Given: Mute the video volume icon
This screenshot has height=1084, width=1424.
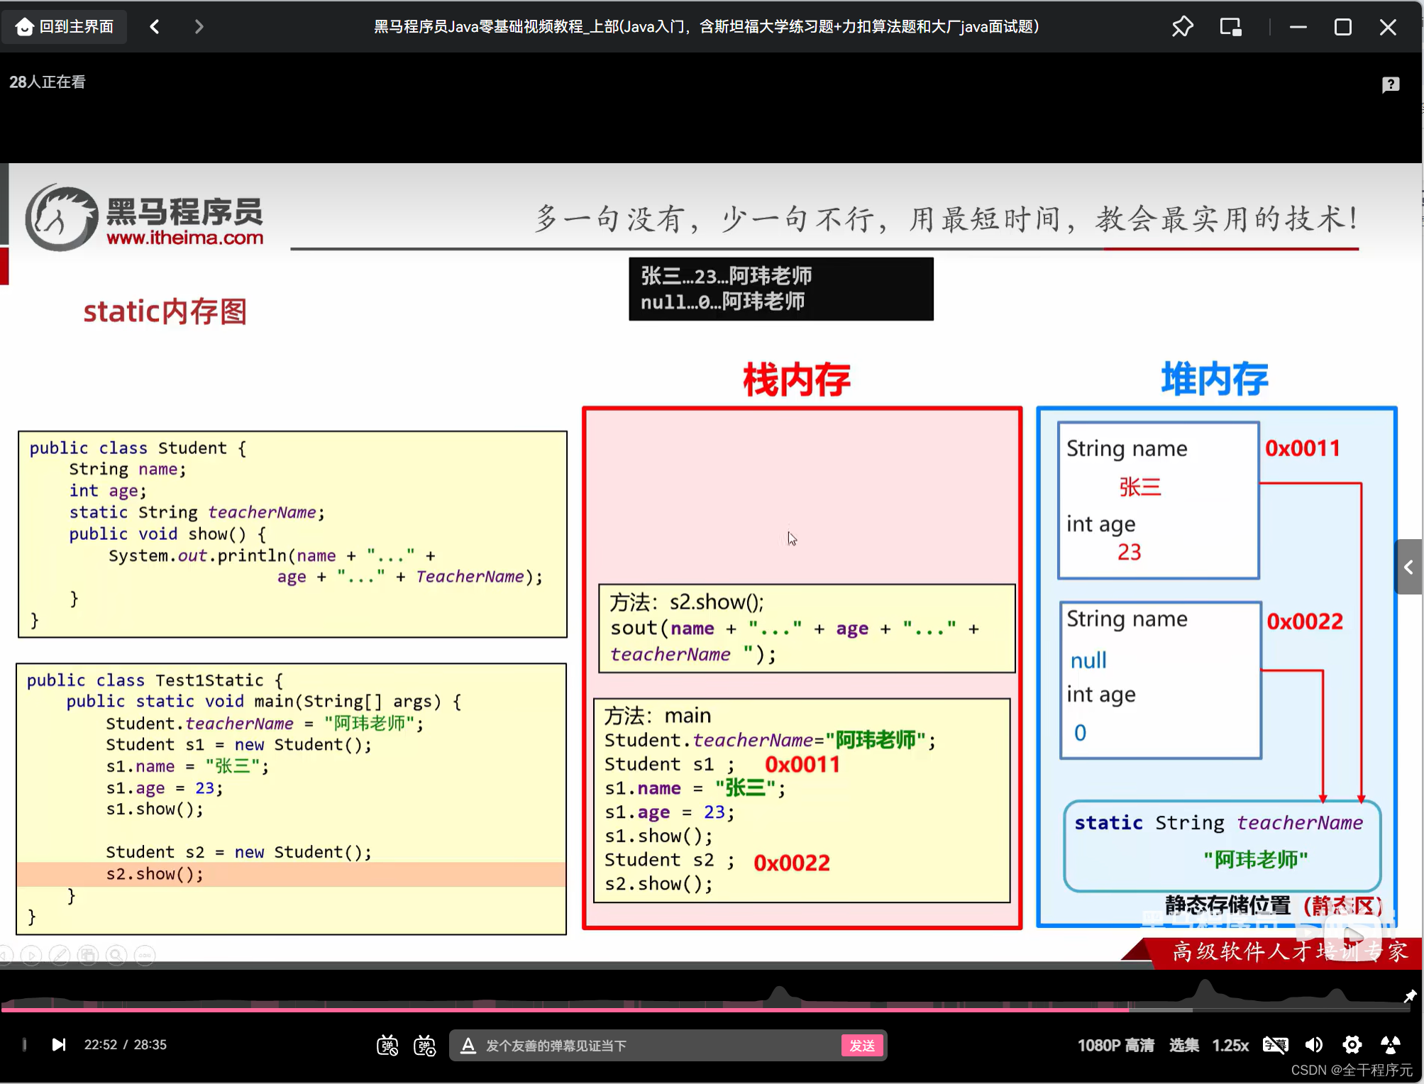Looking at the screenshot, I should (x=1314, y=1044).
